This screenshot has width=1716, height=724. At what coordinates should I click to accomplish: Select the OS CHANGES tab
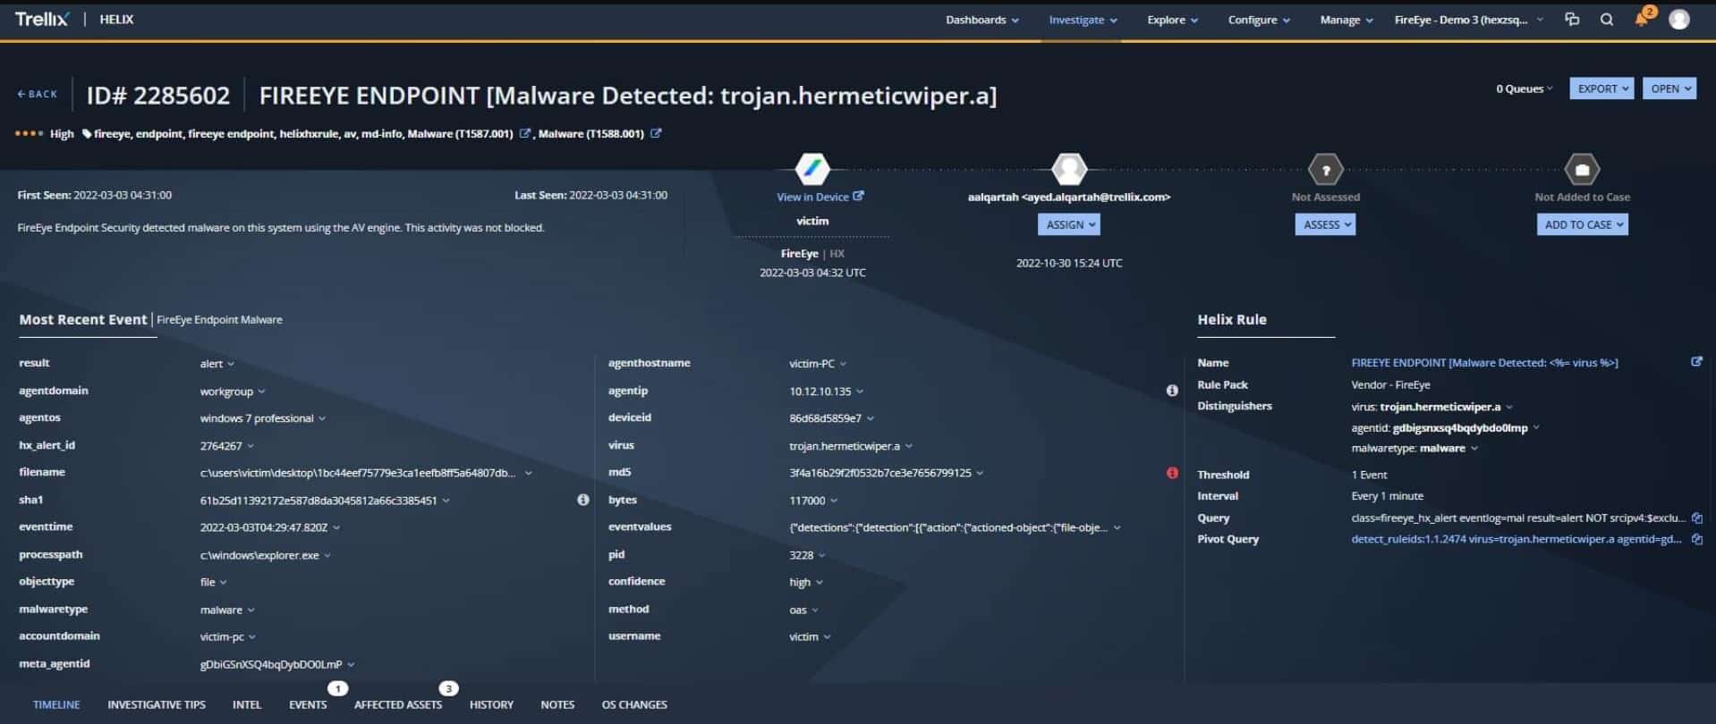coord(634,704)
